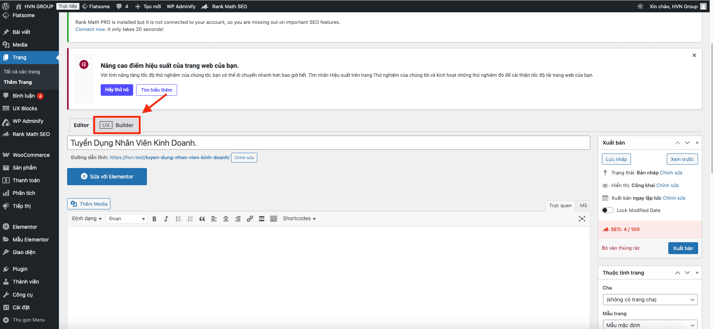This screenshot has height=329, width=713.
Task: Move Xuất bản panel up
Action: 678,143
